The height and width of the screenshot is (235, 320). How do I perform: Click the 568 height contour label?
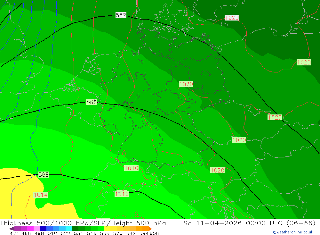44,174
